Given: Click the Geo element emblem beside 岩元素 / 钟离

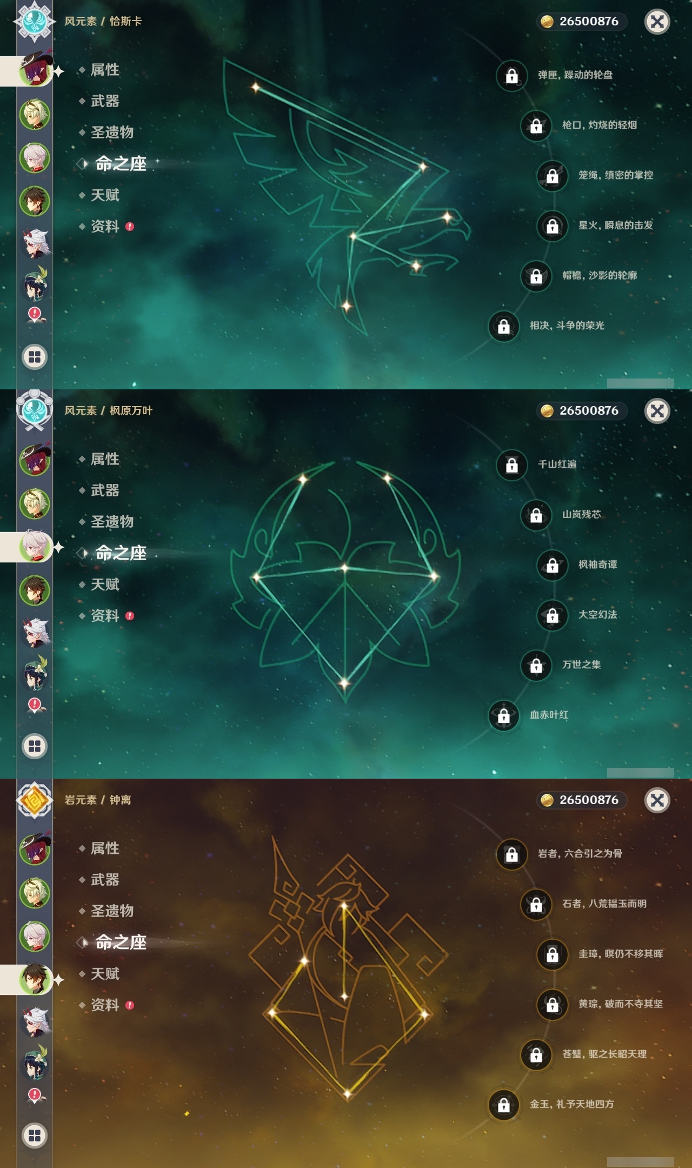Looking at the screenshot, I should coord(35,800).
